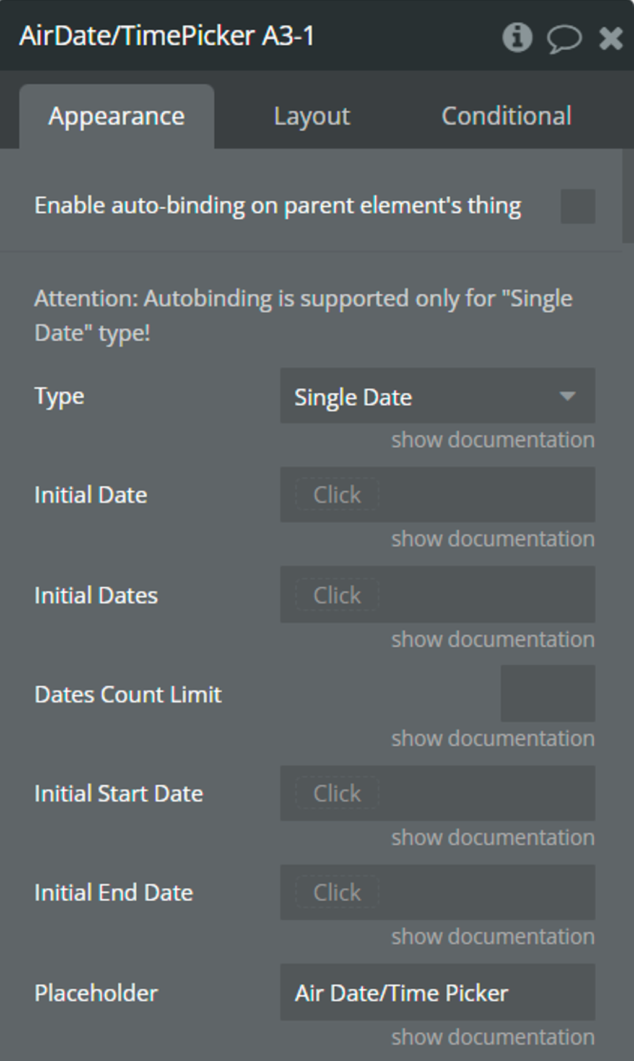Click the panel's vertical scrollbar

pos(628,196)
